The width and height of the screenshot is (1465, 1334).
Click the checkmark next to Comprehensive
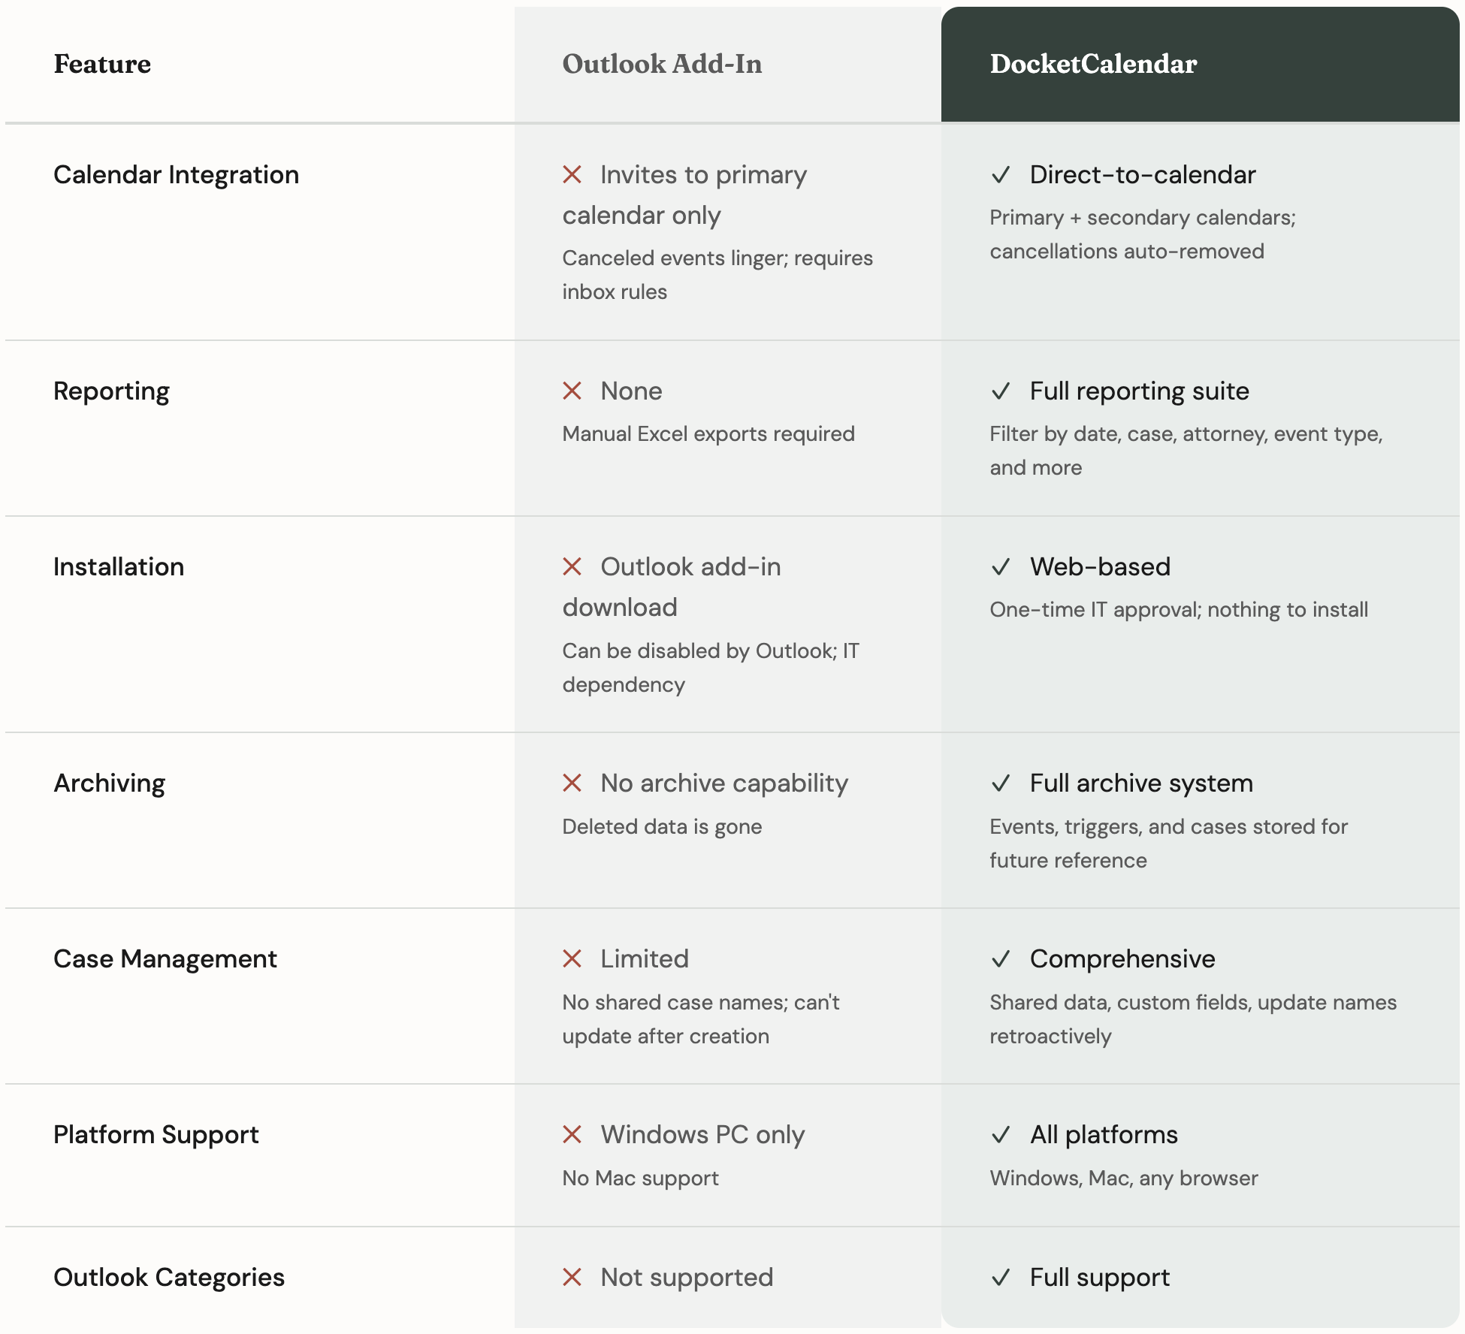1000,959
